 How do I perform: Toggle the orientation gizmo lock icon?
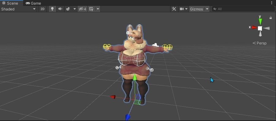[x=271, y=17]
